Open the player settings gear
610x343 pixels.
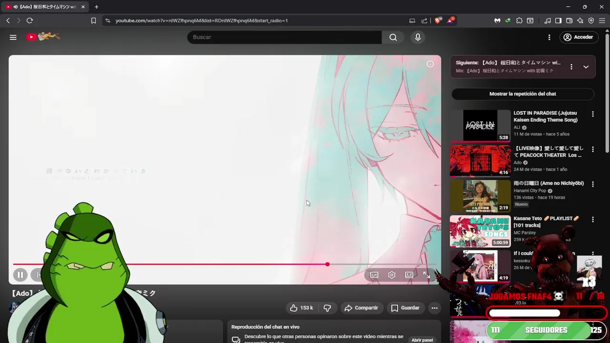point(392,275)
